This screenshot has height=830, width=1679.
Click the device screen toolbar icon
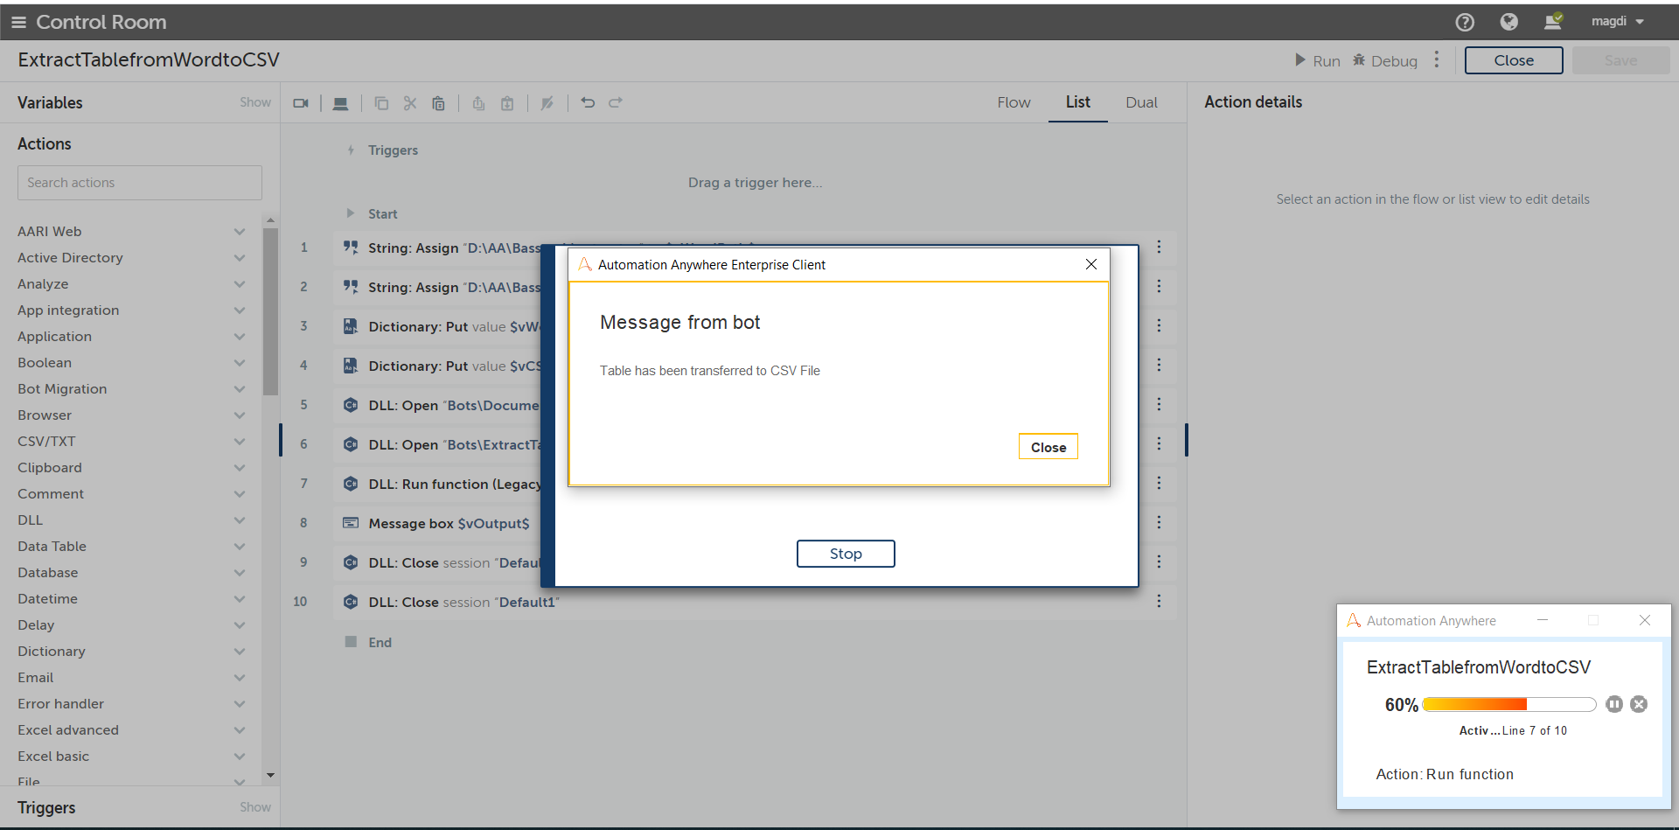(341, 103)
